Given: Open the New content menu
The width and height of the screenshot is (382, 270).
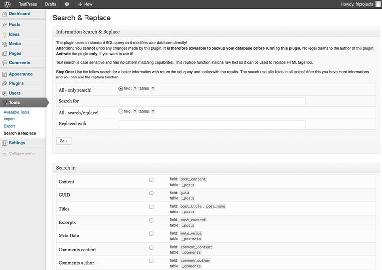Looking at the screenshot, I should pos(85,4).
